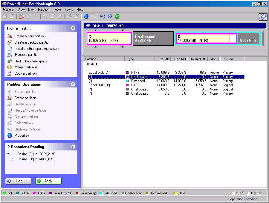The image size is (269, 203).
Task: Click the Resize/Move partition operation icon
Action: point(10,110)
